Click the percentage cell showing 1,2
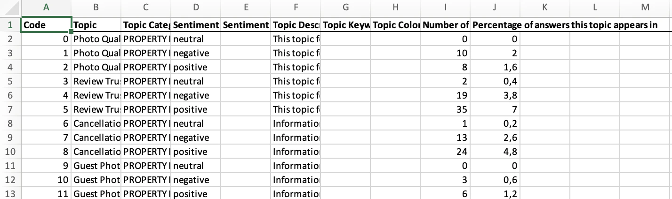This screenshot has width=672, height=199. (x=495, y=194)
